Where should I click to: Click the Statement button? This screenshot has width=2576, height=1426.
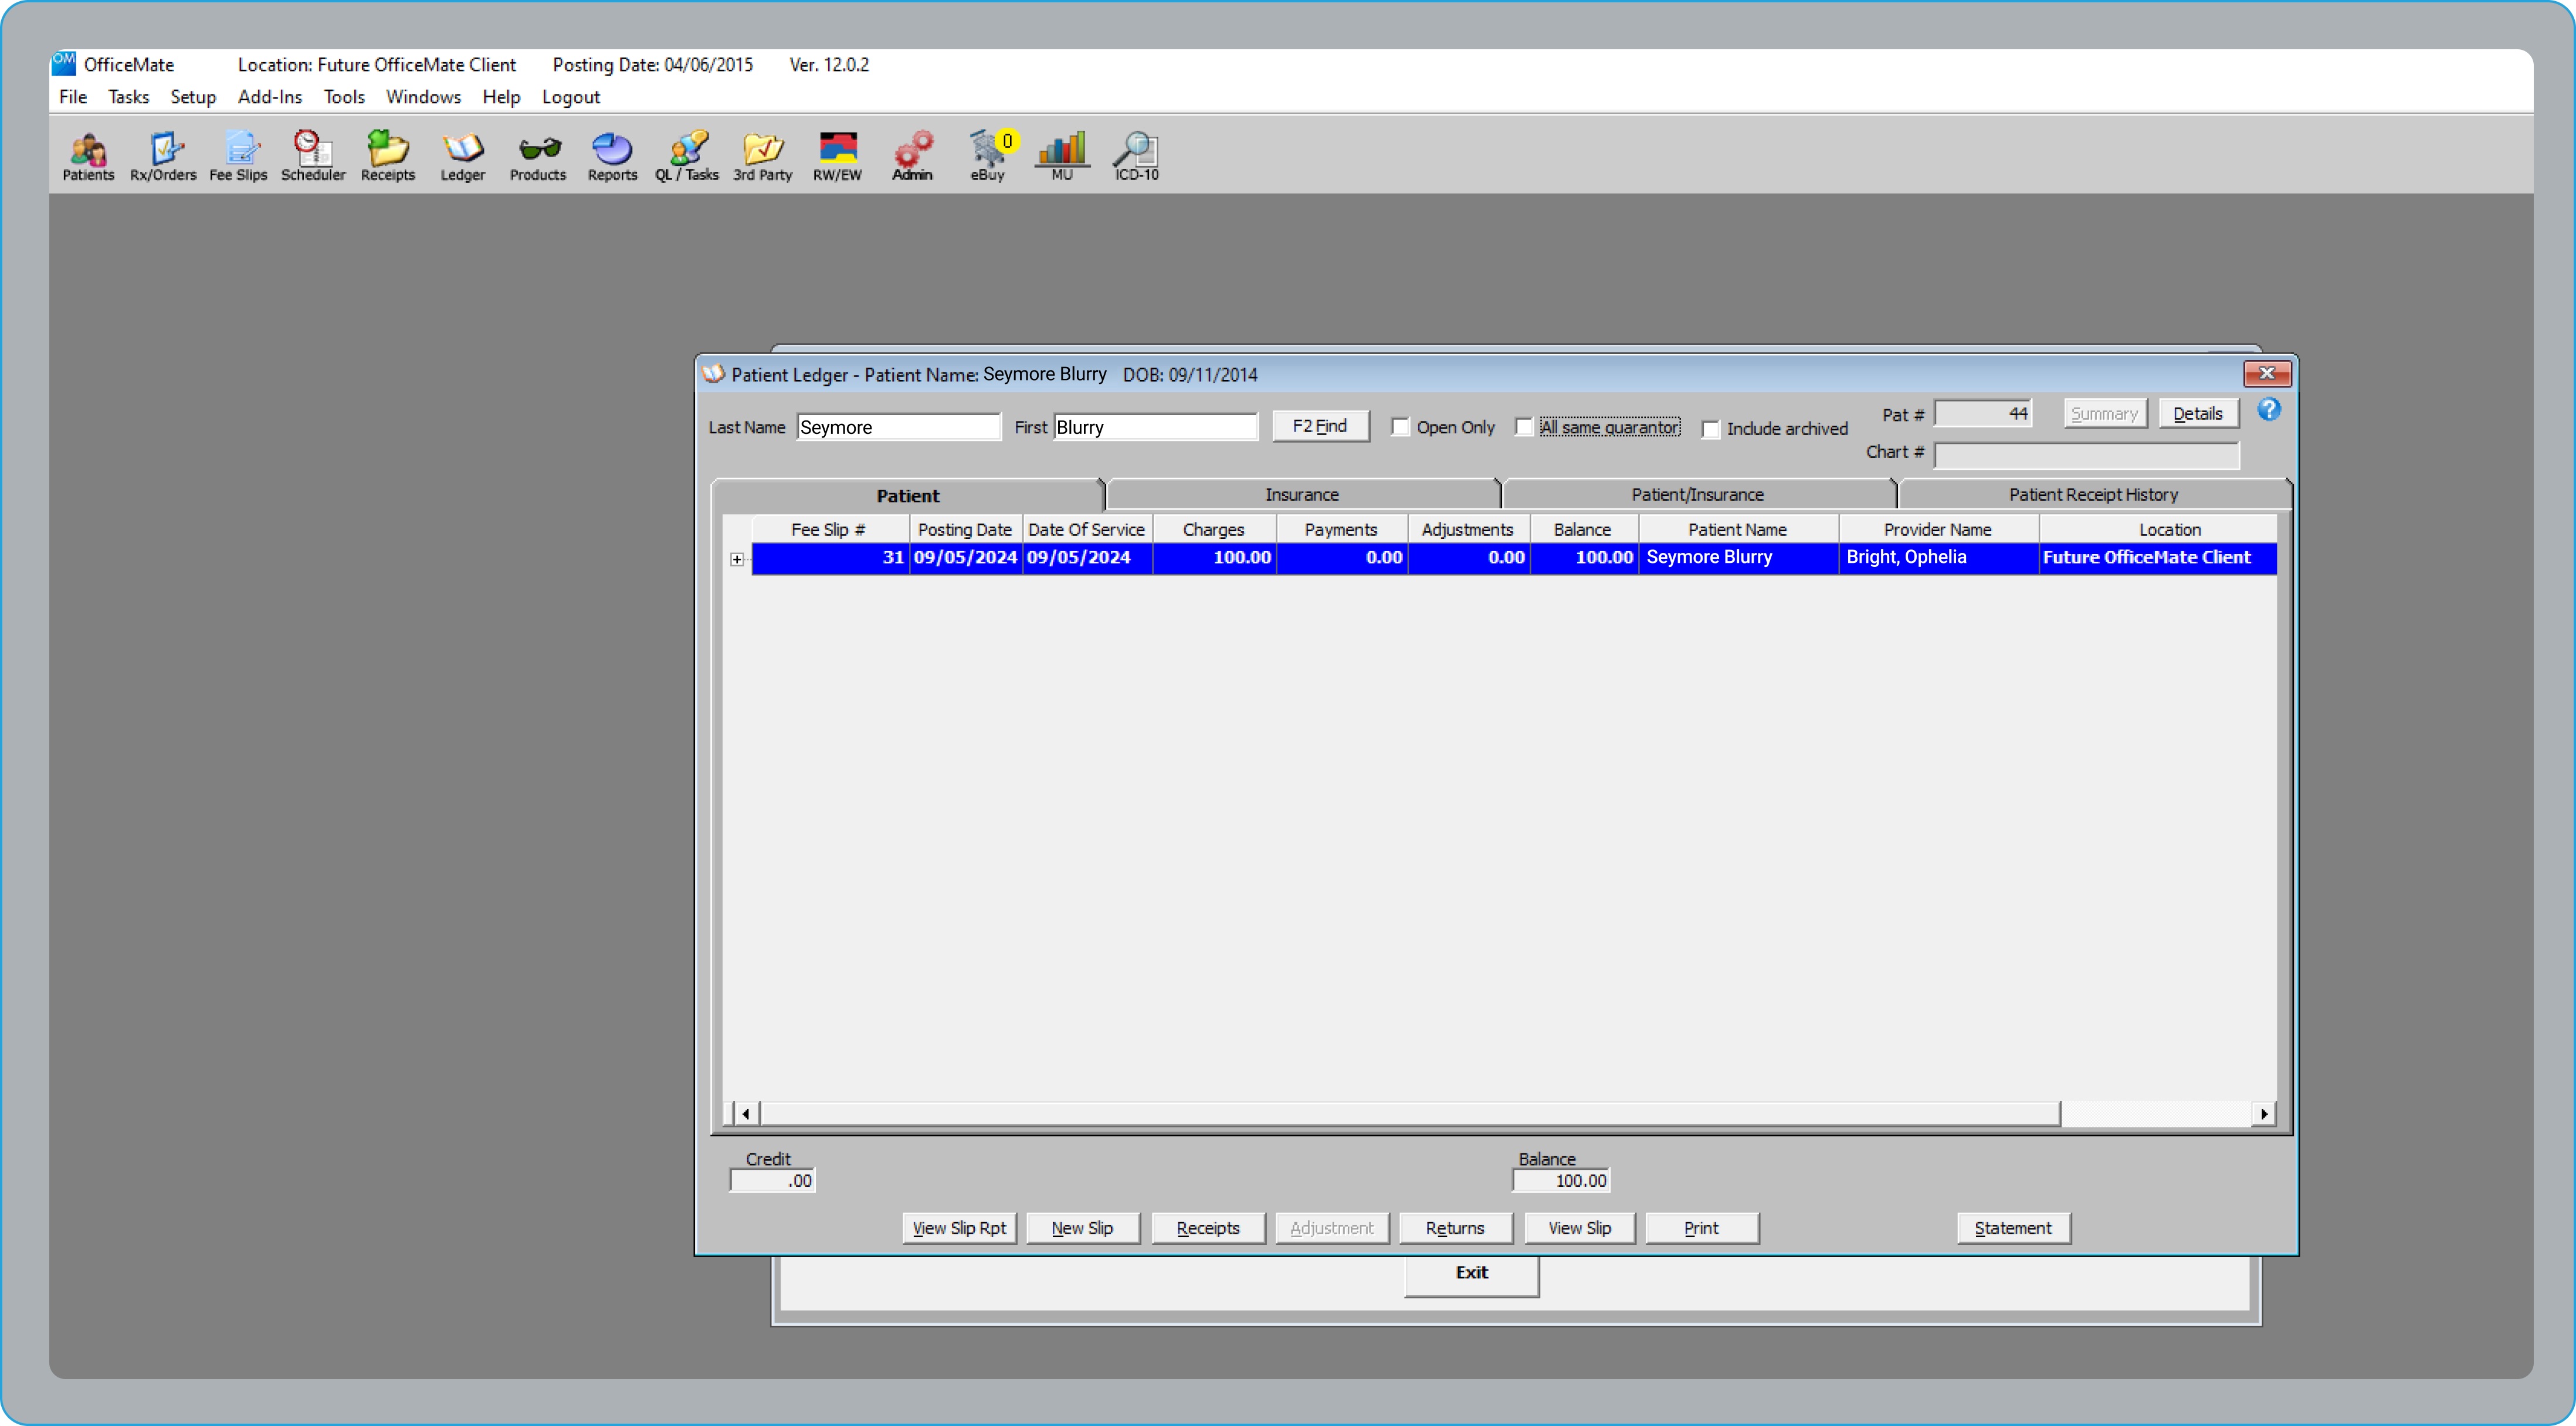click(x=2013, y=1228)
